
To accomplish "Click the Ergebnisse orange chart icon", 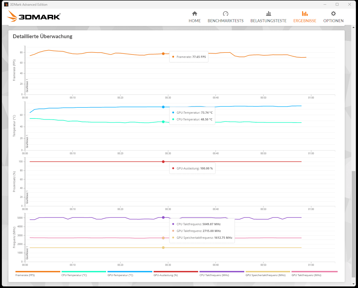I will [x=305, y=14].
